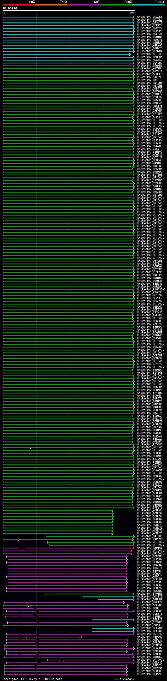
Task: Select the UniRef100_A8I8X8 label
Action: [x=150, y=54]
